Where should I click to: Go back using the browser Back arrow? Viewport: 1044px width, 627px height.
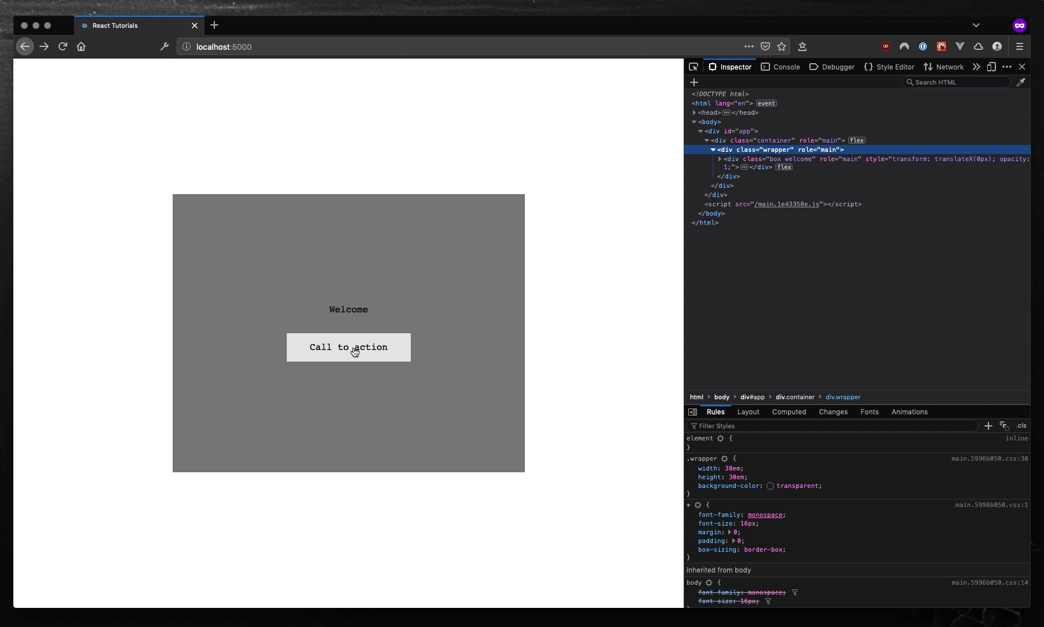(25, 46)
